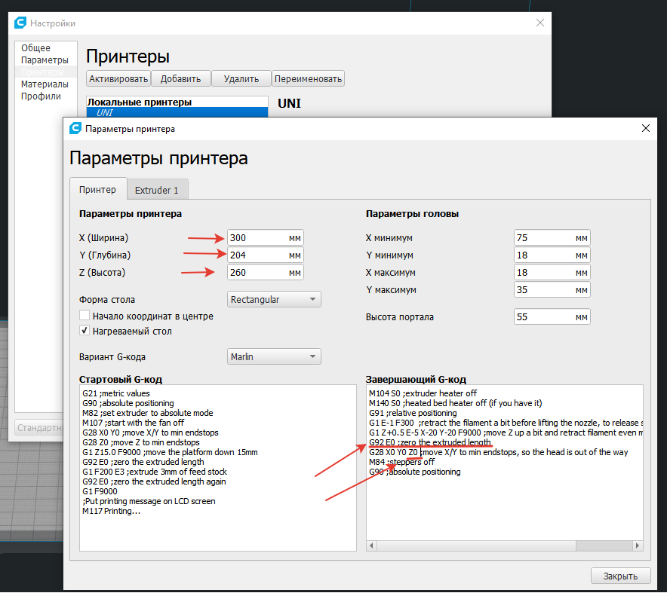Click the Y минимум field with 18
The width and height of the screenshot is (667, 593).
click(552, 255)
